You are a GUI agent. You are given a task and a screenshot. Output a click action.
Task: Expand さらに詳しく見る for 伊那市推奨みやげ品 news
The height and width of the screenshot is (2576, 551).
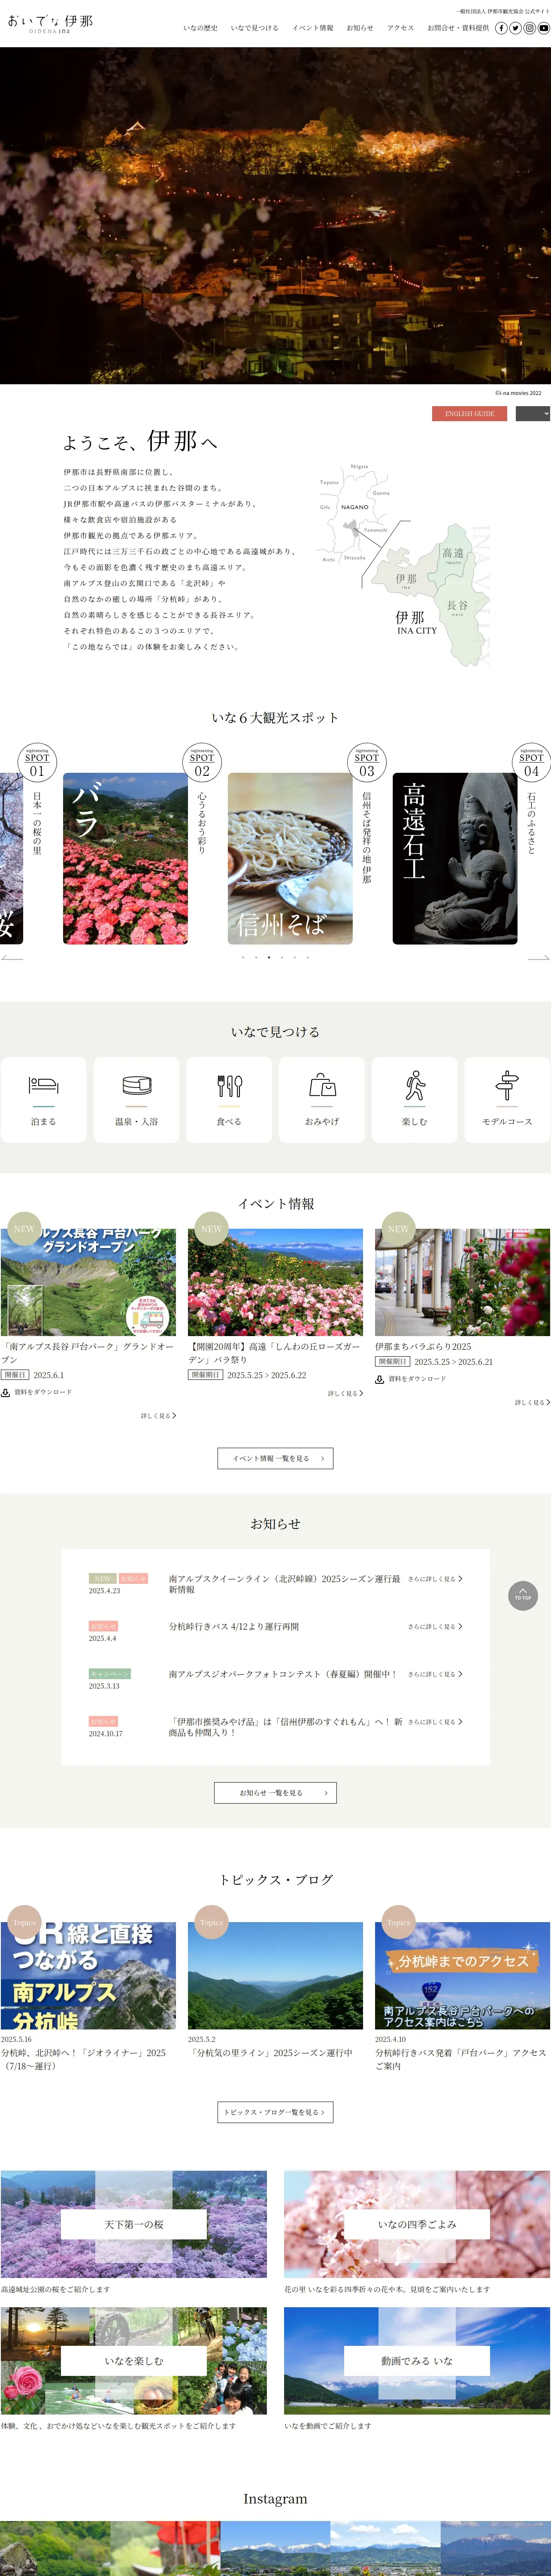point(435,1722)
